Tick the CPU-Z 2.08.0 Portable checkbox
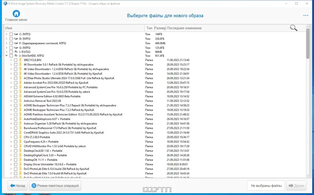The image size is (314, 195). (16, 137)
